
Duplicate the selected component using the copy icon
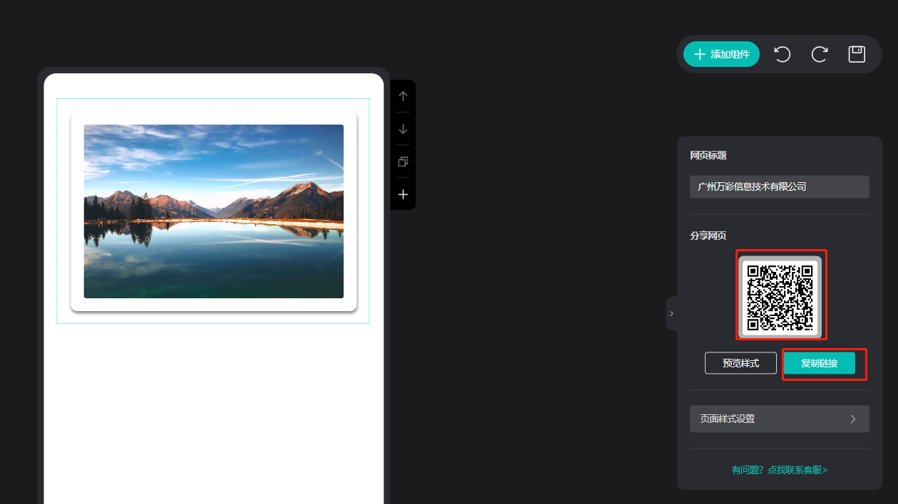(403, 162)
